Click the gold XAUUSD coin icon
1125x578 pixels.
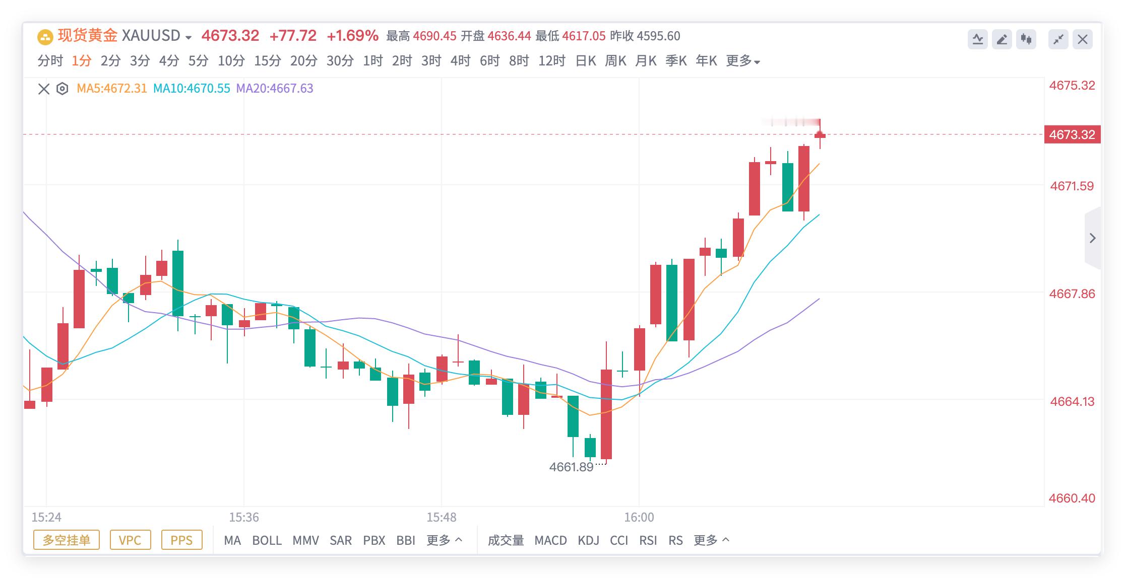pyautogui.click(x=45, y=37)
